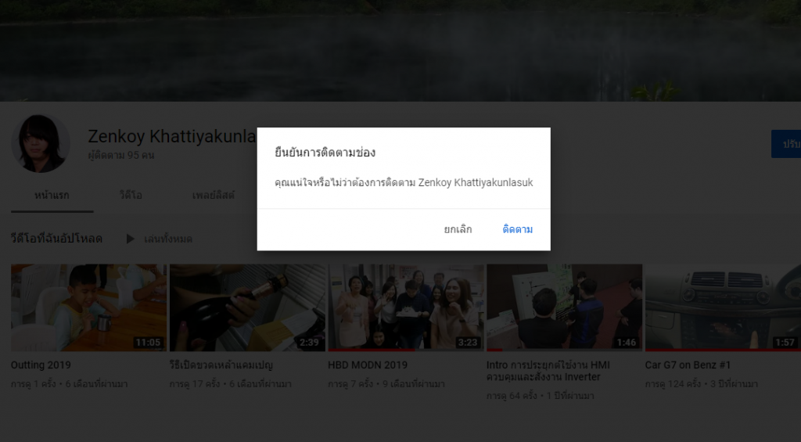Click the การดู 124 ครั้ง view count

pyautogui.click(x=673, y=384)
